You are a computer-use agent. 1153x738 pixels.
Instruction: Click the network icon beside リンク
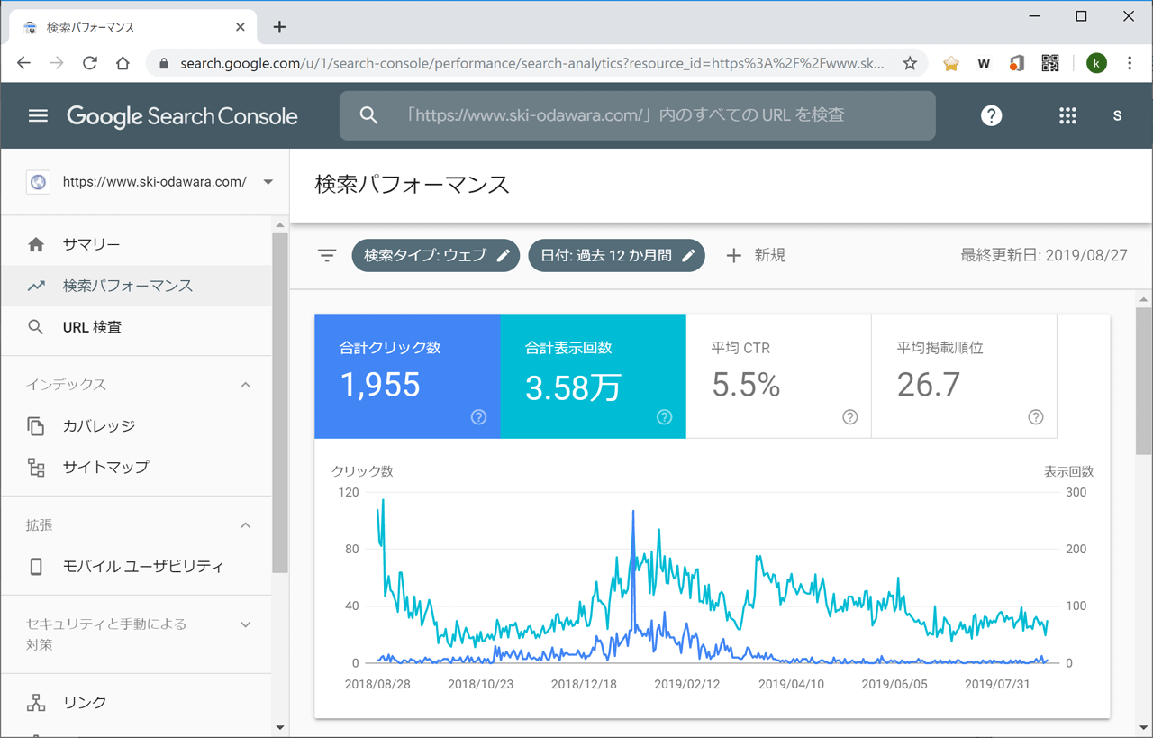36,703
